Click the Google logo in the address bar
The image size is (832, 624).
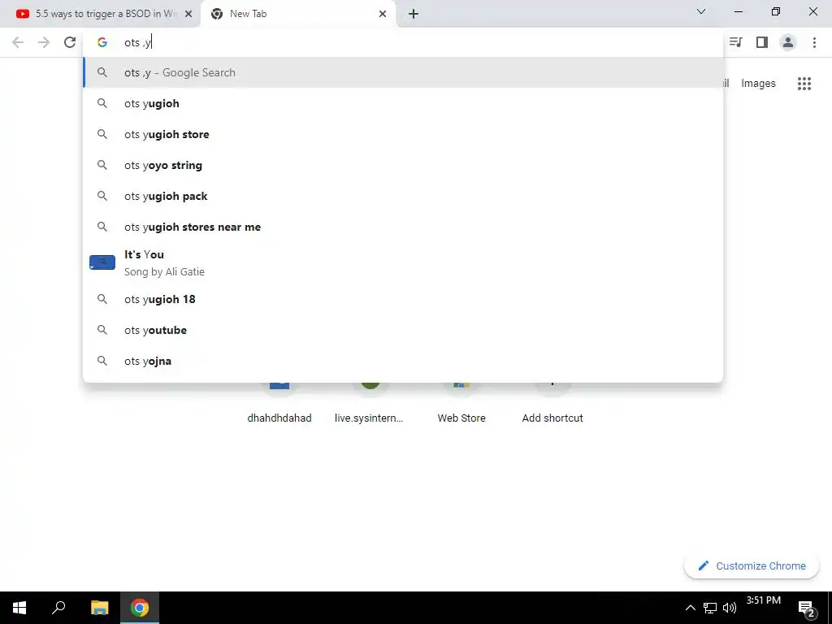102,42
